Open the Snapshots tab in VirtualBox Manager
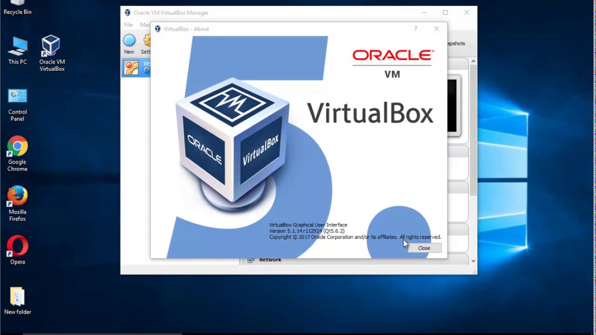 point(456,43)
